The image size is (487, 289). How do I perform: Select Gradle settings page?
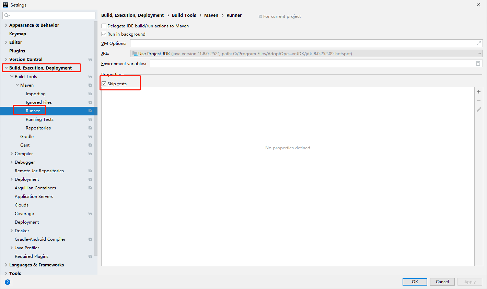(x=27, y=137)
